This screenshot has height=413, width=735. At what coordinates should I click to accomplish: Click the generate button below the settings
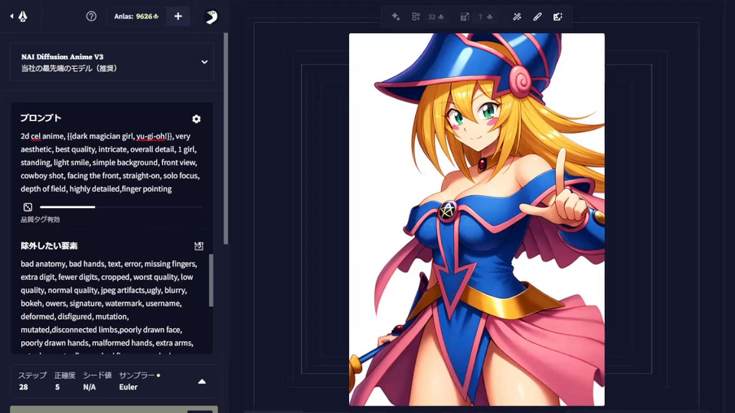114,410
